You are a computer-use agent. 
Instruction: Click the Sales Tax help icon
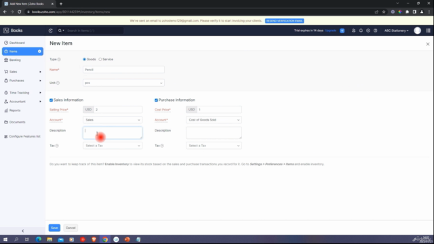pos(57,146)
